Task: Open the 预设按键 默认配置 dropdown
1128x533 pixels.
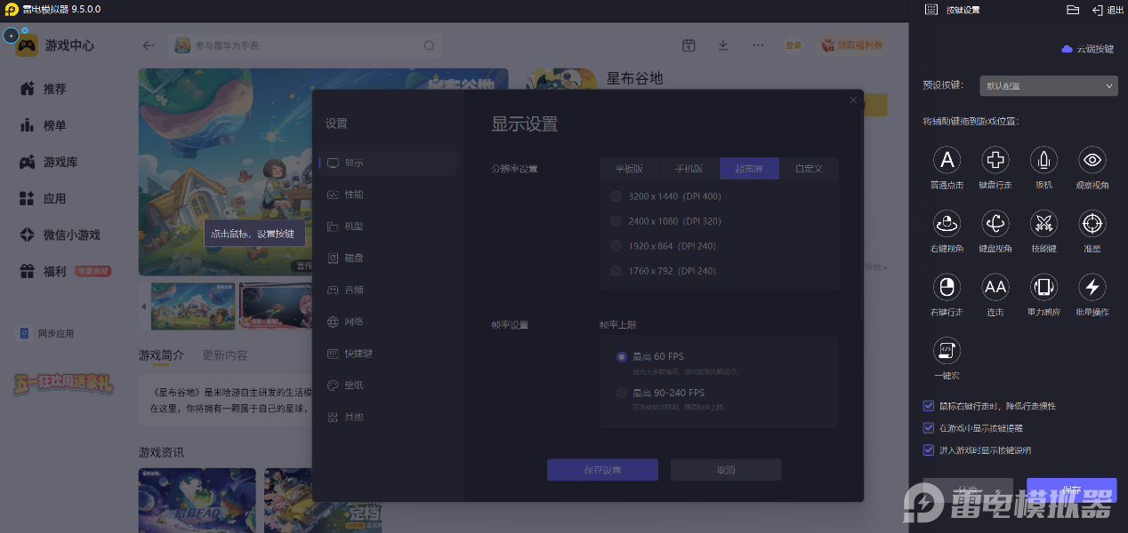Action: [1049, 86]
